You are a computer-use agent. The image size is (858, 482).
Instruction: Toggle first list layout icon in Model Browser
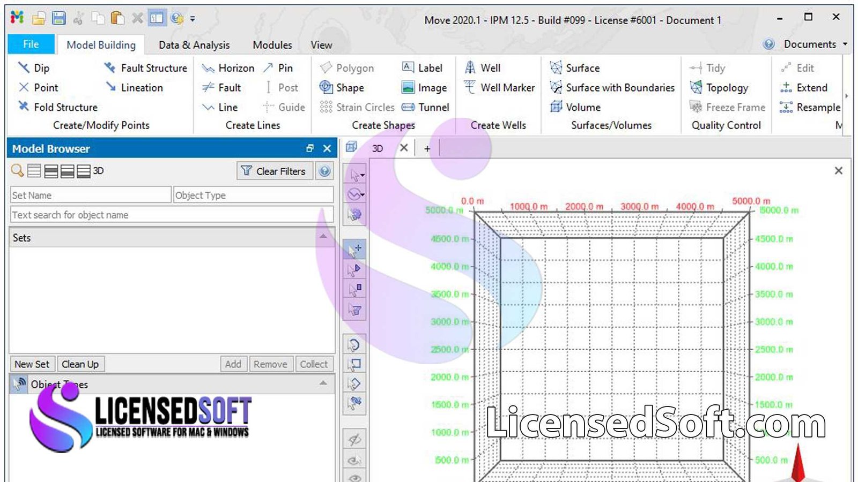[x=34, y=171]
